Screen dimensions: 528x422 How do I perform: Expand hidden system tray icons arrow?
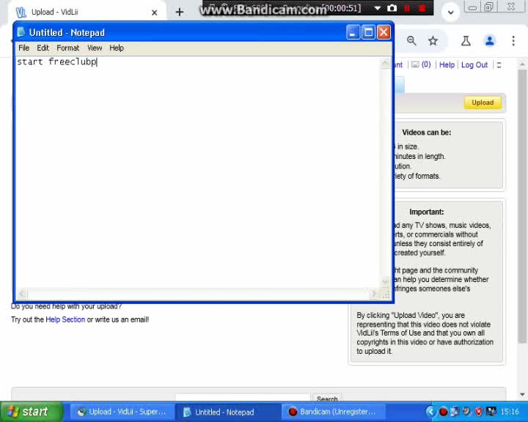(x=430, y=412)
